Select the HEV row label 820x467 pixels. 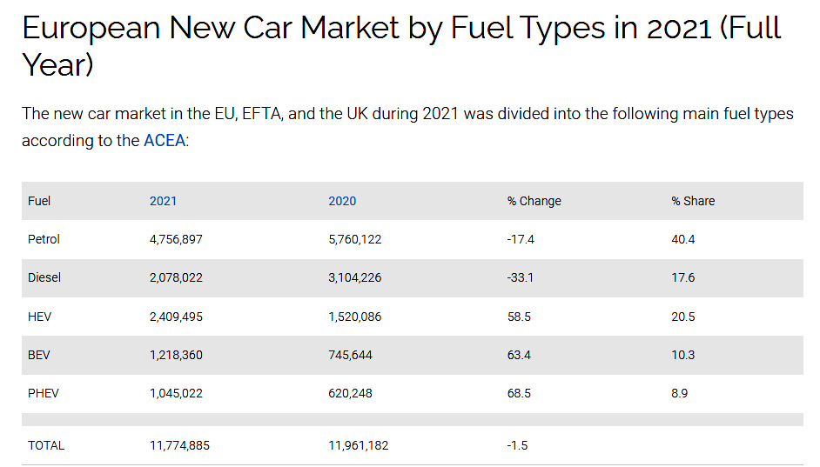[x=40, y=317]
